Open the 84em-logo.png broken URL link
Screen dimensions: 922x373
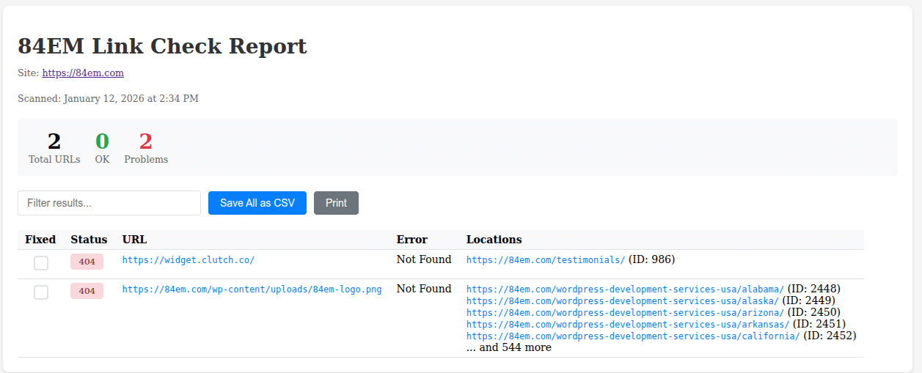click(x=252, y=289)
